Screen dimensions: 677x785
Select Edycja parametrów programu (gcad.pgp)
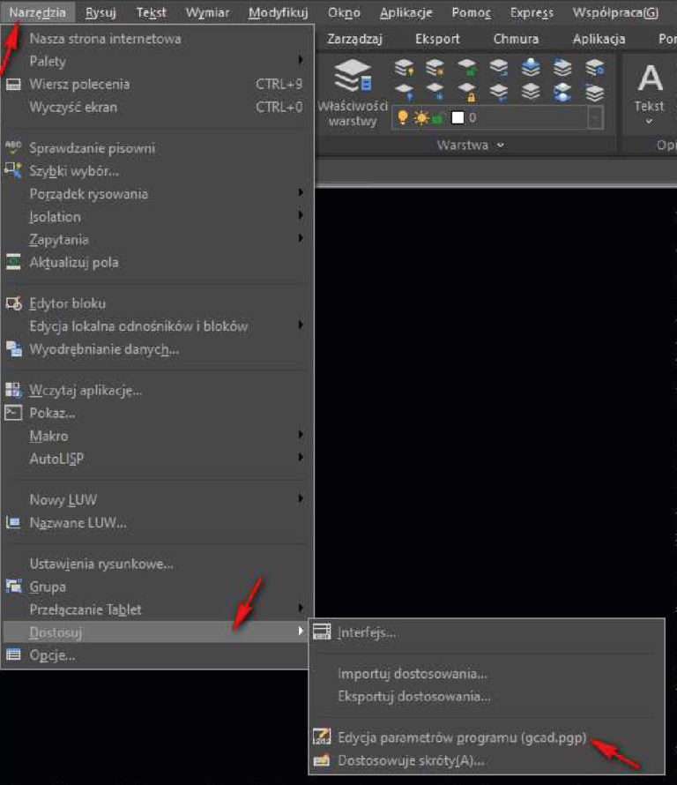click(462, 737)
